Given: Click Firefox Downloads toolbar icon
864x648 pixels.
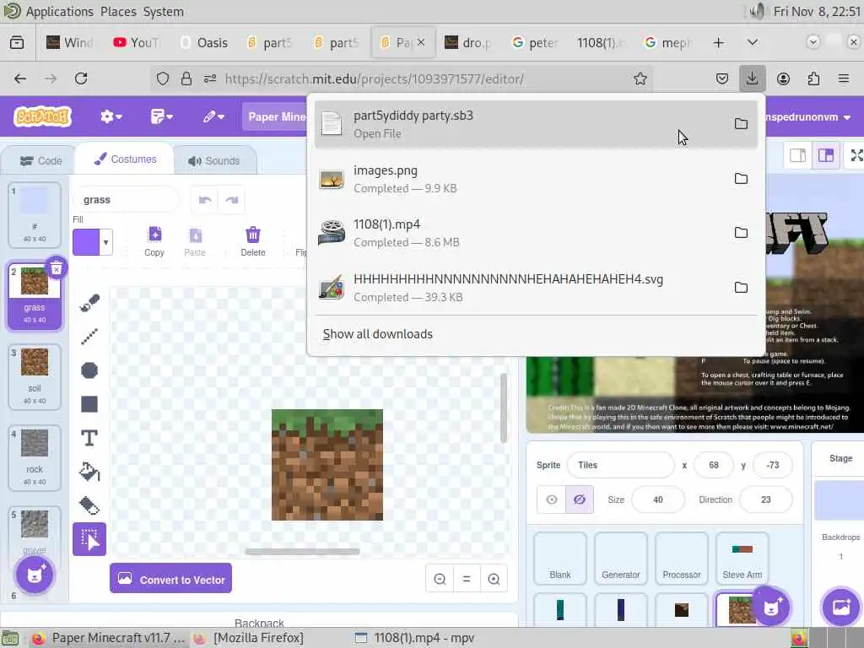Looking at the screenshot, I should (752, 78).
